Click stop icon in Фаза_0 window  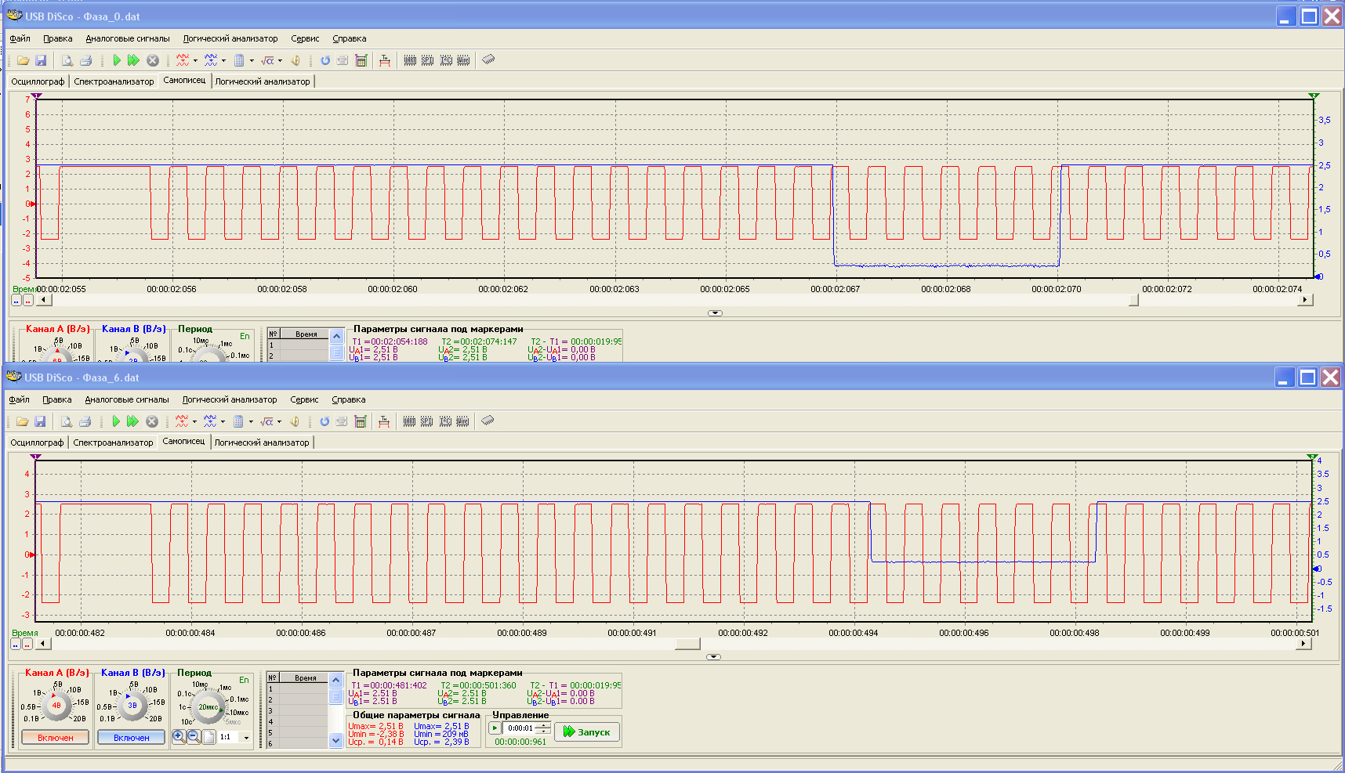point(153,60)
